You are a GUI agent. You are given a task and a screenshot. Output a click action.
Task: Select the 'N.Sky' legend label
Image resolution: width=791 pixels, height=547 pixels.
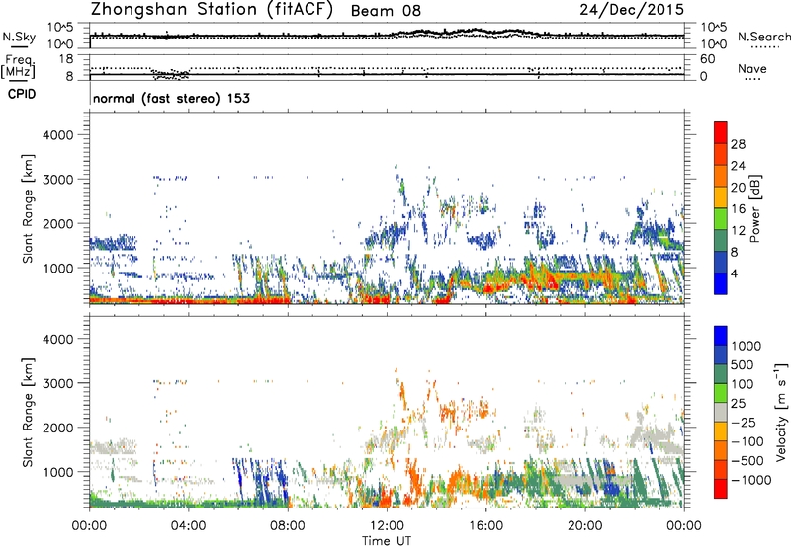[x=19, y=37]
